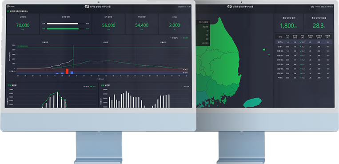Select the highlighted first row in region table
Viewport: 339px width, 164px height.
pos(303,42)
